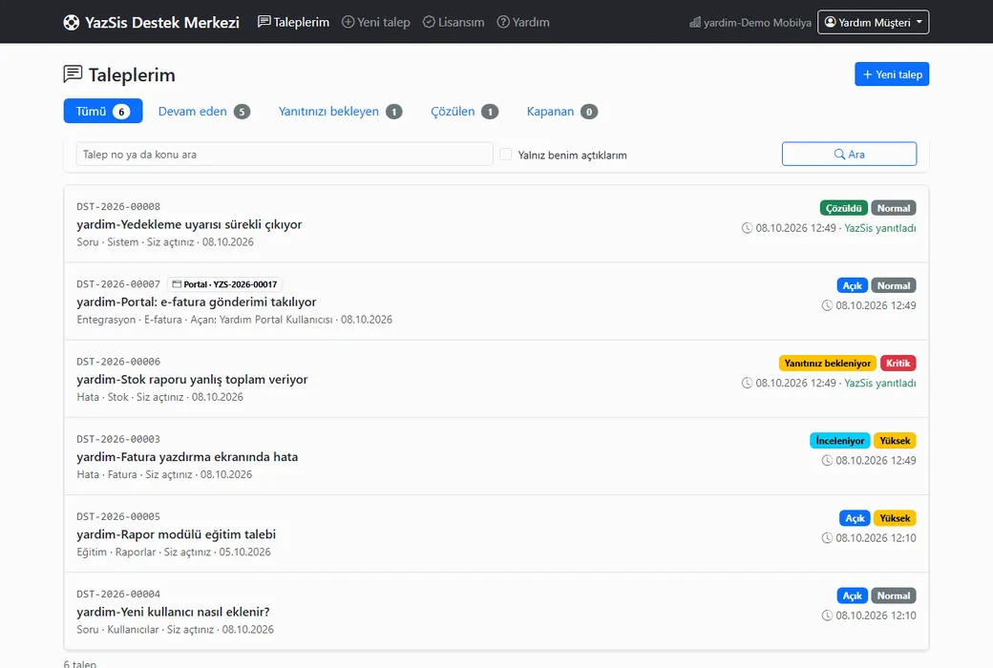
Task: Click the Yanıtınız bekleniyor status badge
Action: (827, 364)
